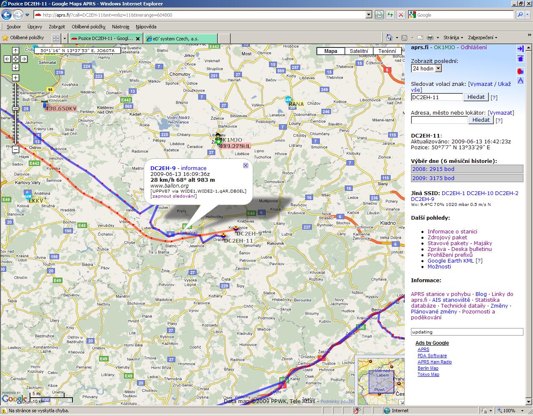Open the Stránka toolbar menu

pos(453,38)
